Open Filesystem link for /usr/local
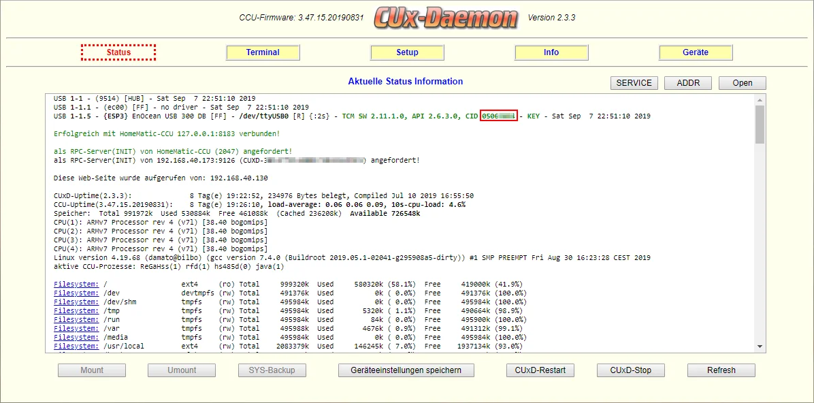 click(x=76, y=346)
